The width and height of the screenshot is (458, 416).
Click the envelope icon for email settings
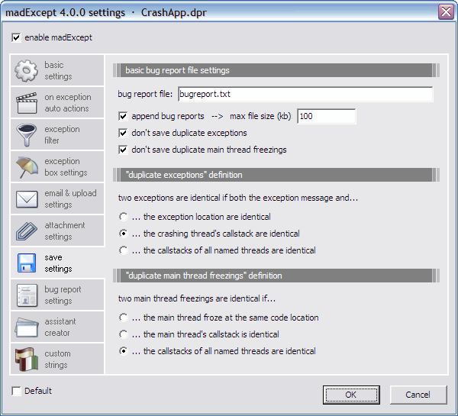[27, 199]
